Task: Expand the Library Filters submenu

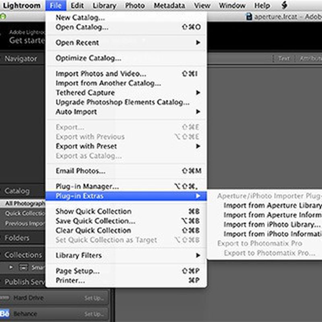Action: tap(198, 255)
